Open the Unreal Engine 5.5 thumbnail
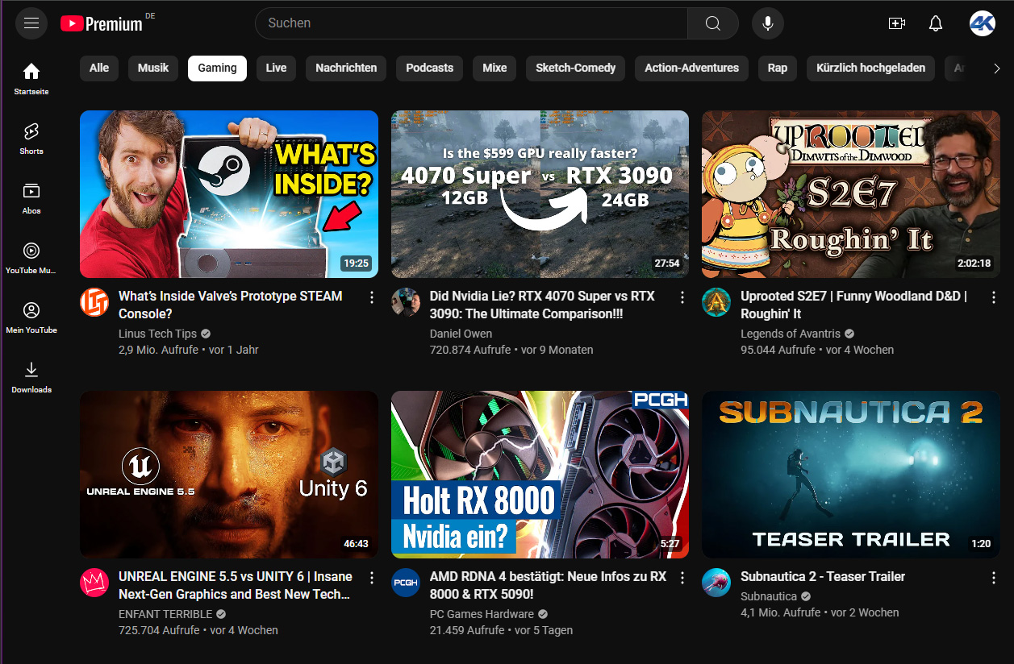Screen dimensions: 1014x664 coord(229,475)
